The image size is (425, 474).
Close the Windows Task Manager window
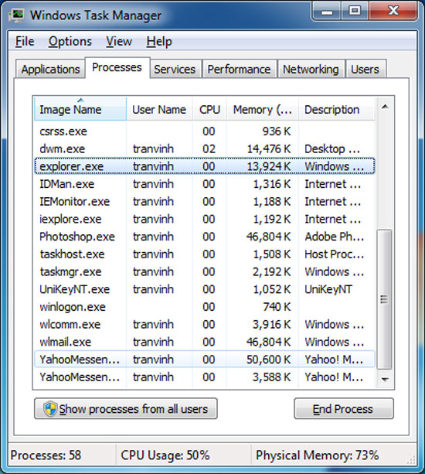tap(393, 12)
